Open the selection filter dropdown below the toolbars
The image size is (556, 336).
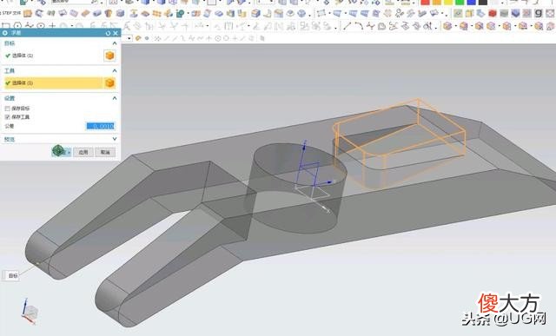[129, 38]
